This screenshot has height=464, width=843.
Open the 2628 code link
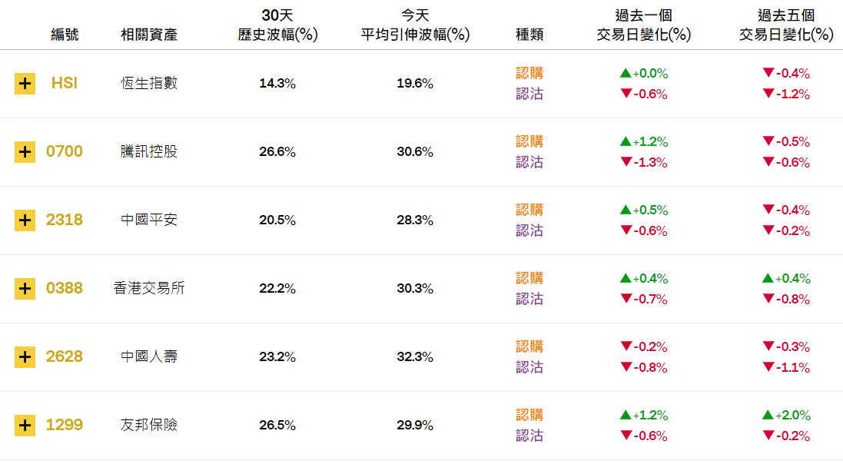[x=65, y=356]
